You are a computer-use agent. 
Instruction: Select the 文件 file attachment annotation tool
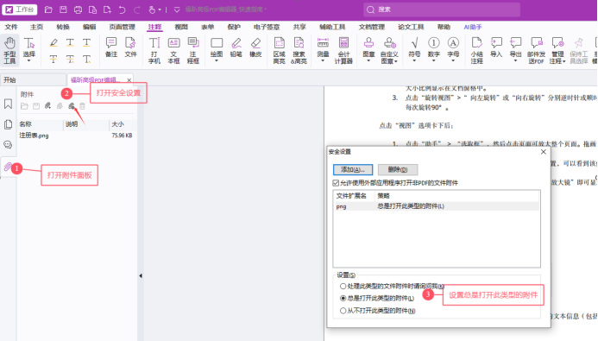(x=130, y=47)
